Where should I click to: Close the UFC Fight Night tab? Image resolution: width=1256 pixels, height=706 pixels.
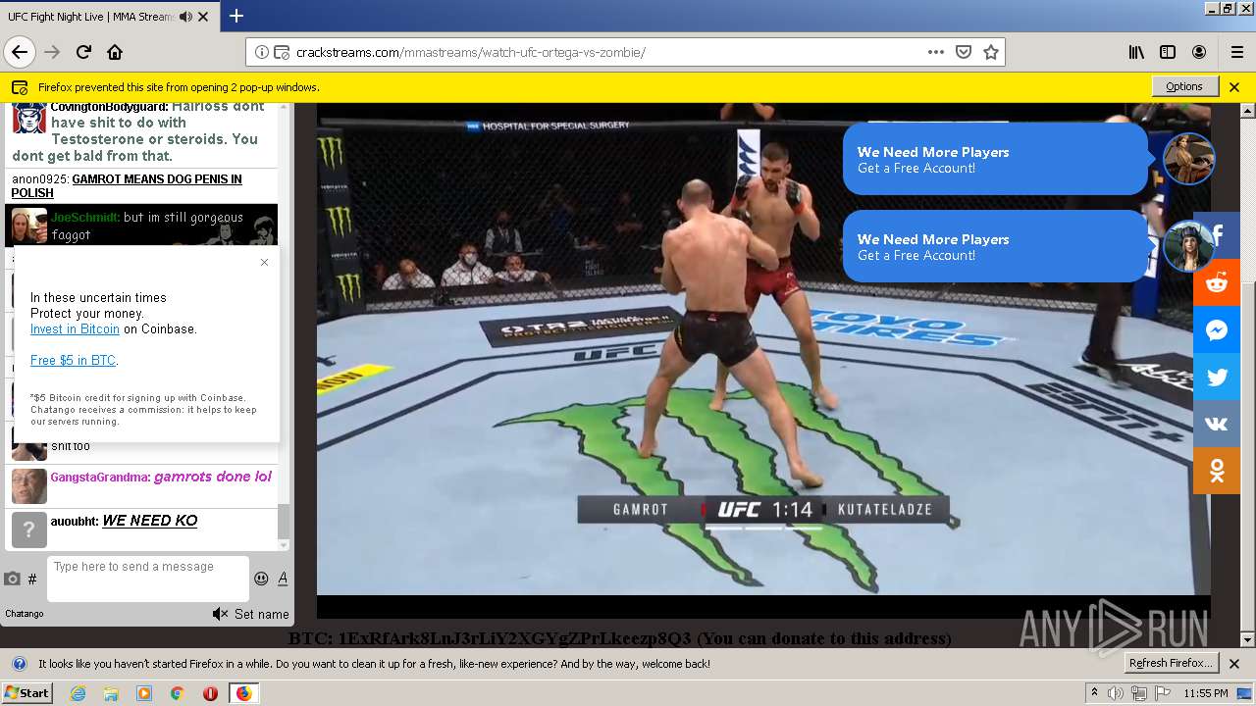[x=203, y=17]
